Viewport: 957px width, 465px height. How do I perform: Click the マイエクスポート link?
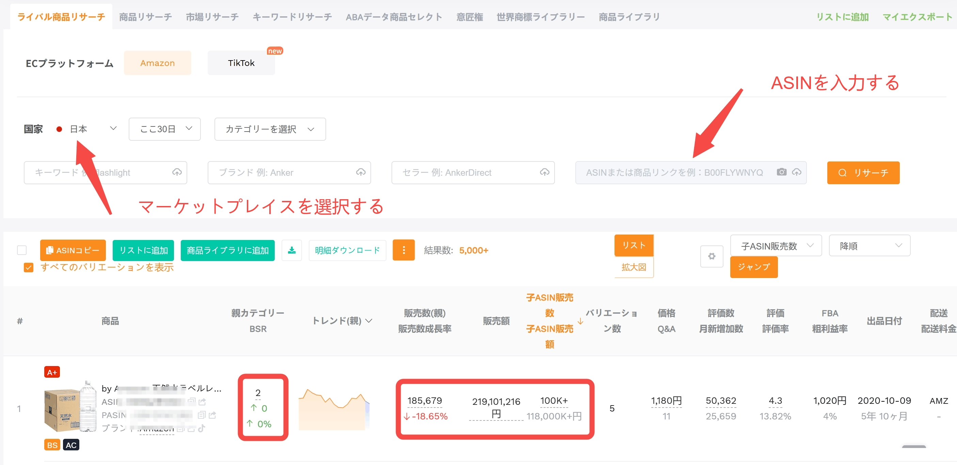917,17
